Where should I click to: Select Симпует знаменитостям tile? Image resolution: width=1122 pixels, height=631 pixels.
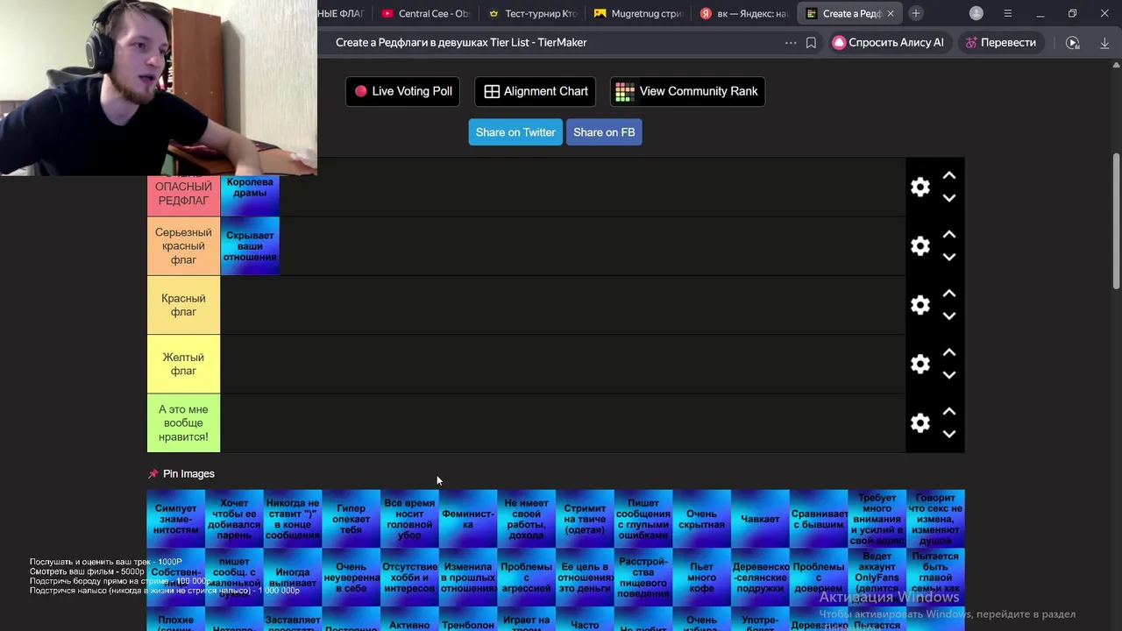(176, 519)
